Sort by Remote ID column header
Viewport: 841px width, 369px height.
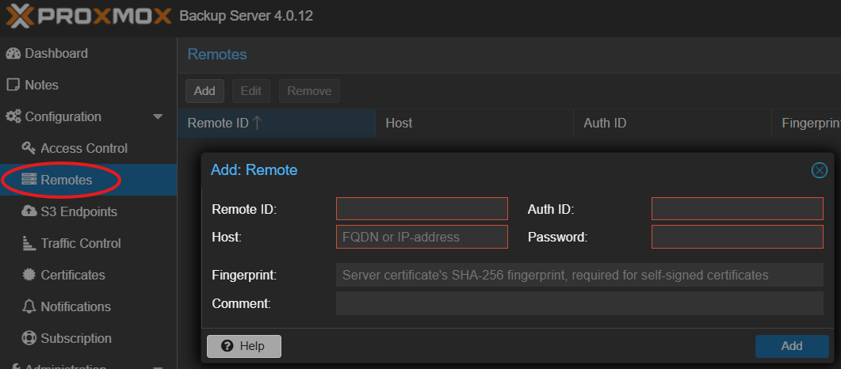click(276, 124)
